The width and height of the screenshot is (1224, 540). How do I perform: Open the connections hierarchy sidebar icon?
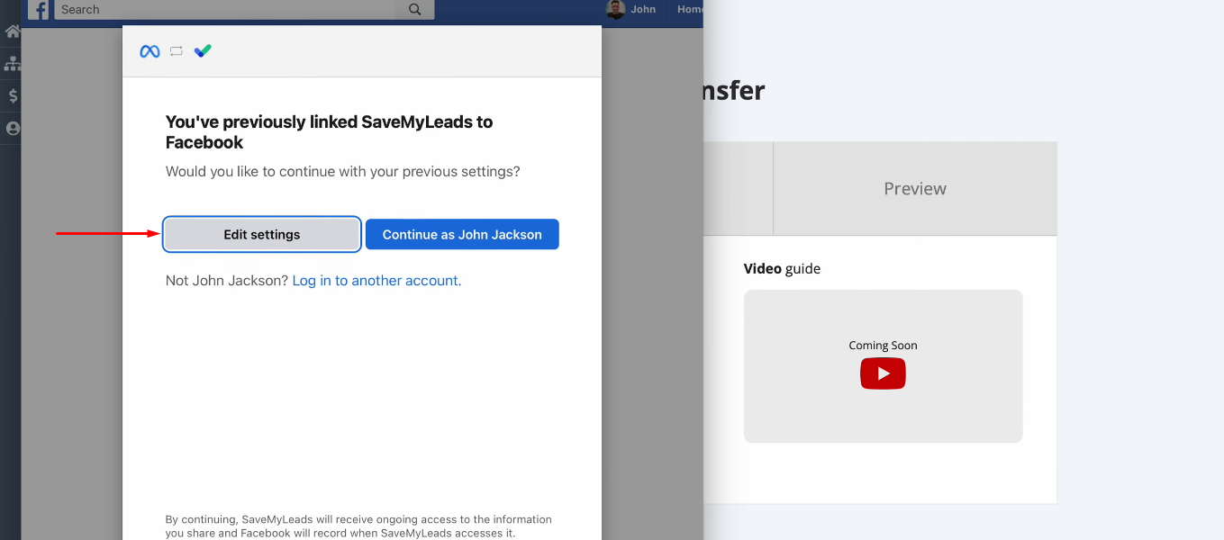(x=12, y=64)
